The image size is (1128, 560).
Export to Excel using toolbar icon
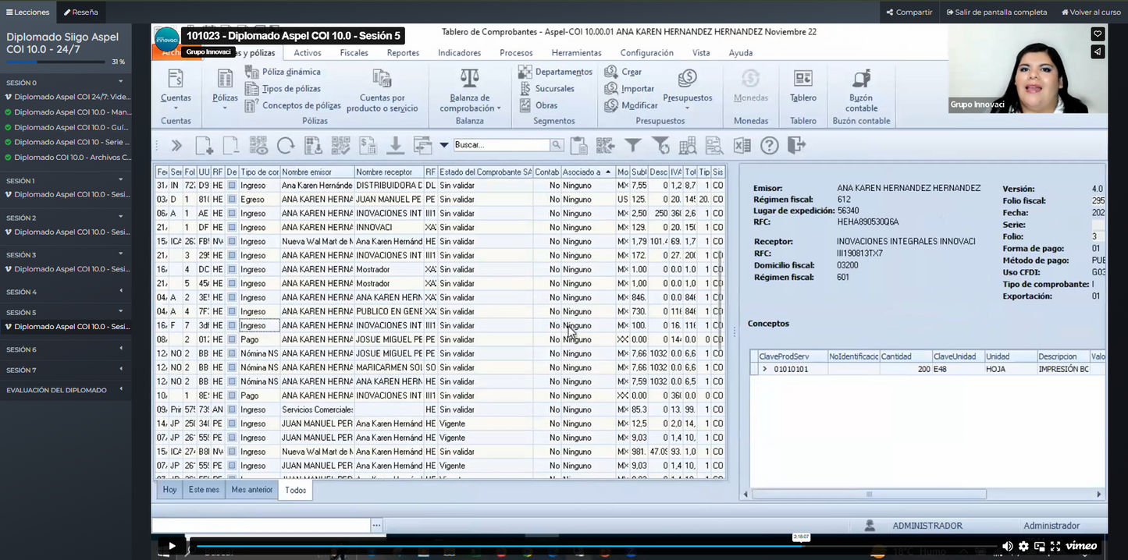point(742,145)
